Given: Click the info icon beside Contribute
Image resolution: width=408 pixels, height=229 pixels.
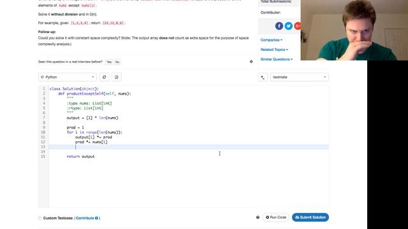Looking at the screenshot, I should (96, 218).
